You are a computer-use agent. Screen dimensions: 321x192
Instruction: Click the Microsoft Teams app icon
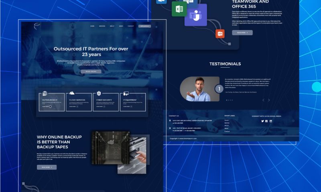tap(195, 15)
